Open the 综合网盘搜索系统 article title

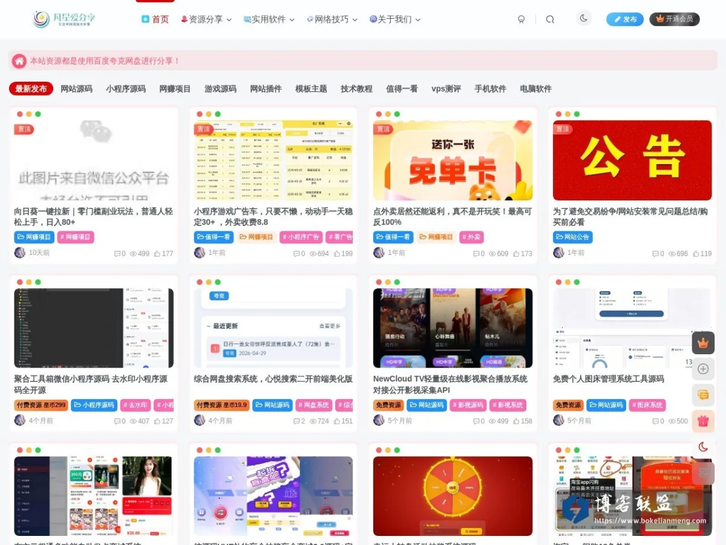tap(273, 379)
